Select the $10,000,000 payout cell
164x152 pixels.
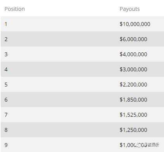pos(135,24)
